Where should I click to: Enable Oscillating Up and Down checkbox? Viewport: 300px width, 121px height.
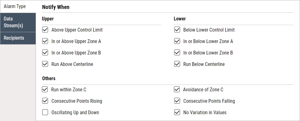(x=45, y=112)
